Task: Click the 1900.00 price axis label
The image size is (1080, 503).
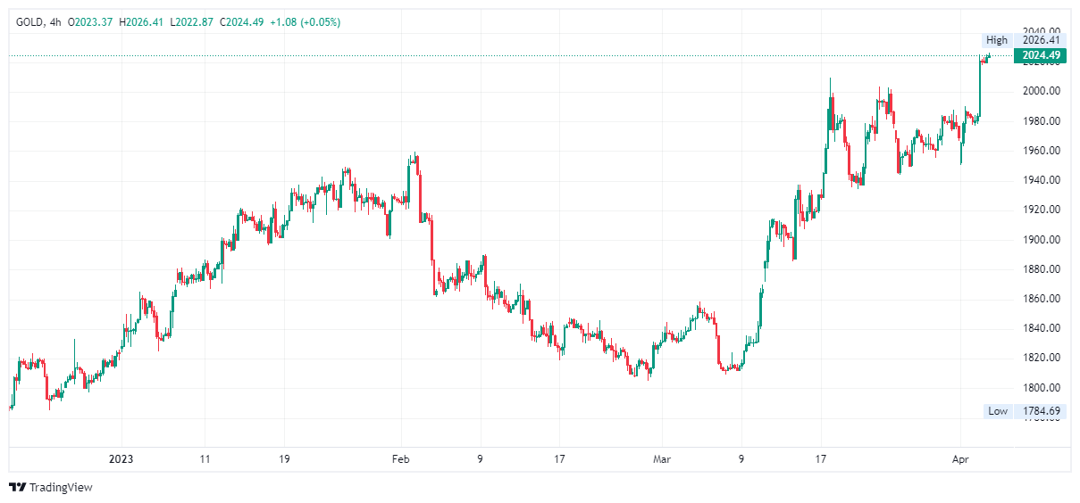Action: [1042, 239]
